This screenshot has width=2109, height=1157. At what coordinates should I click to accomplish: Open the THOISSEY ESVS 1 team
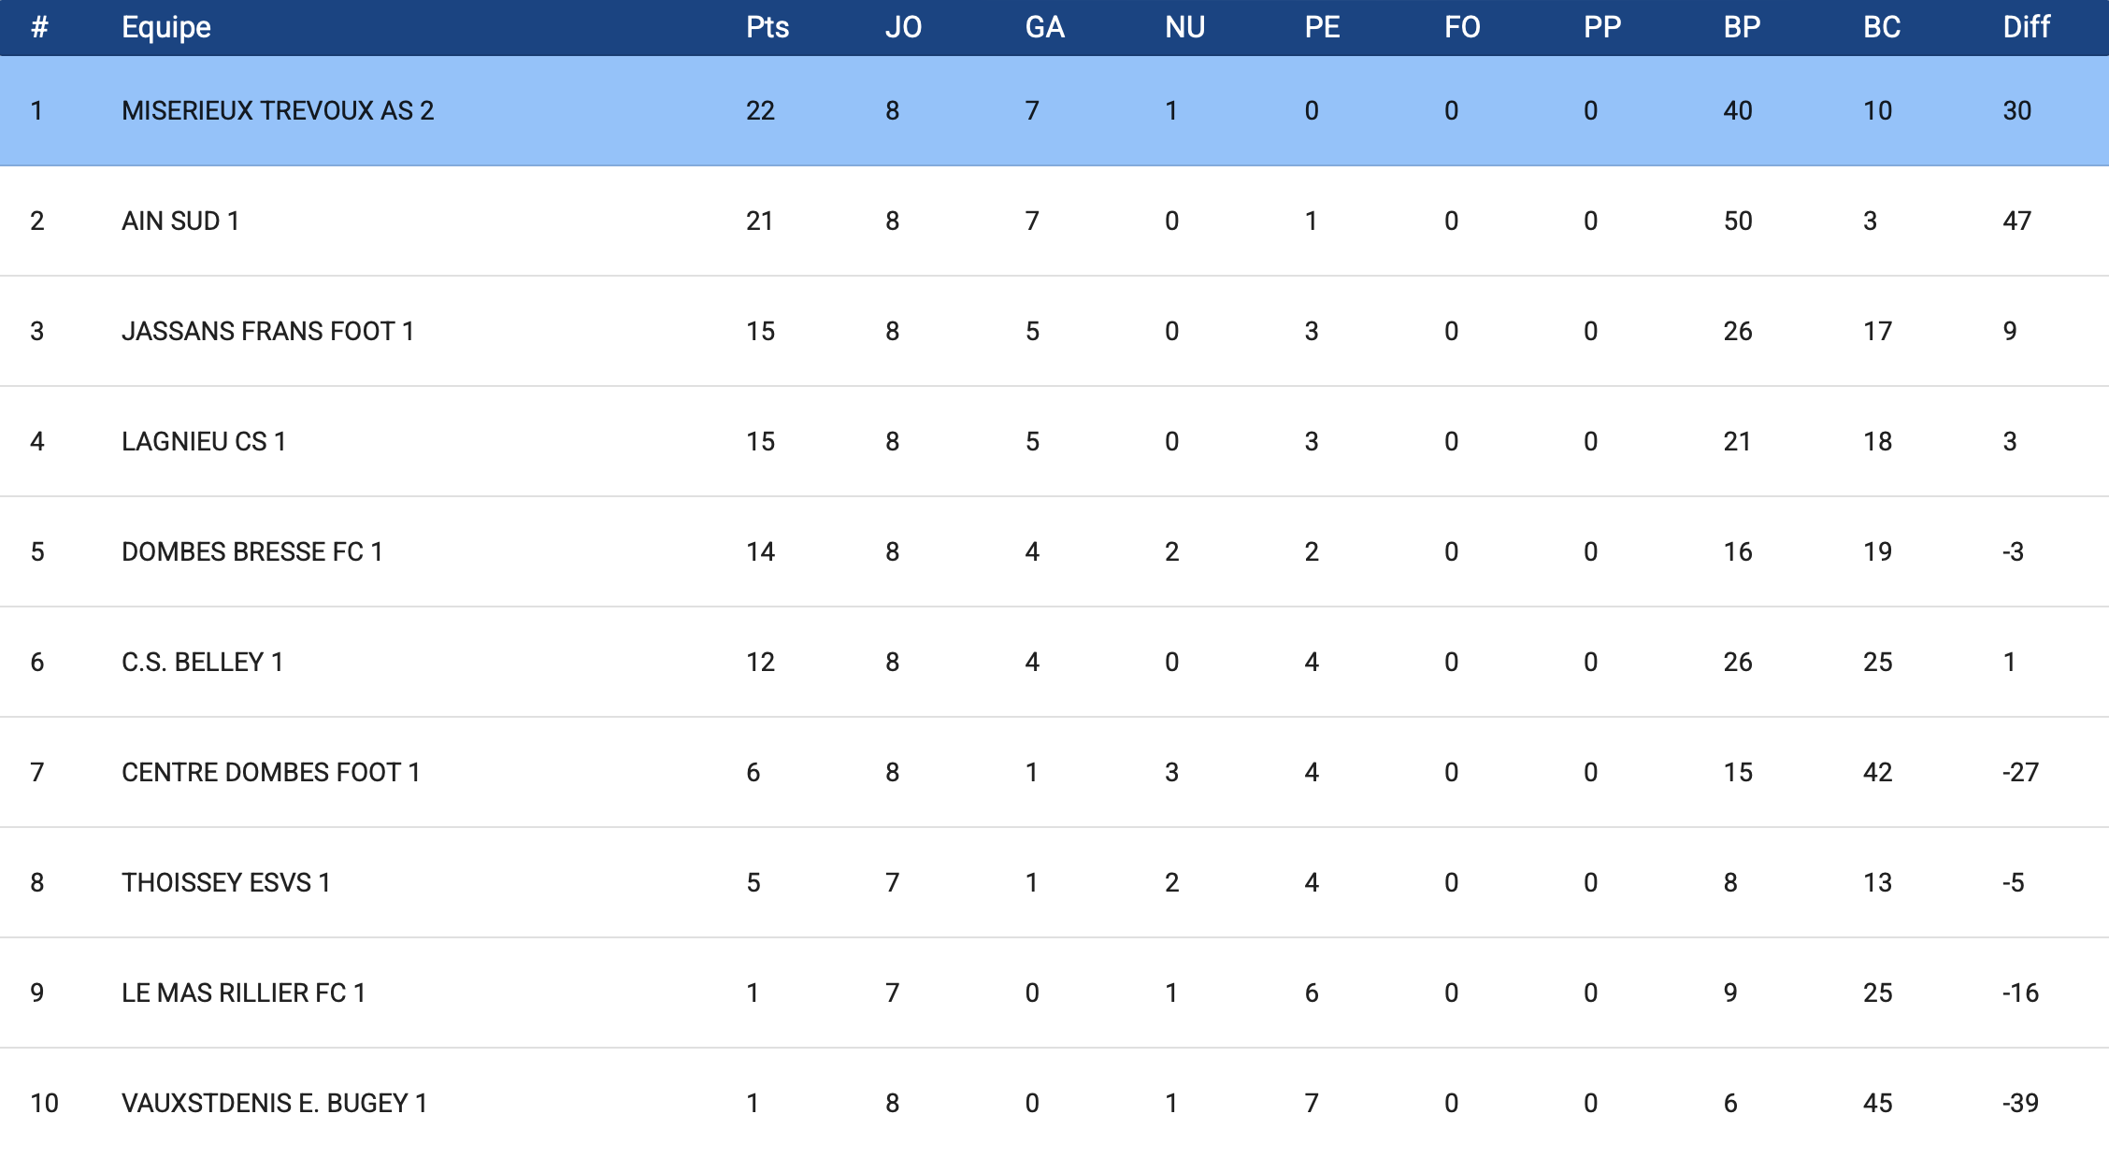click(x=225, y=882)
